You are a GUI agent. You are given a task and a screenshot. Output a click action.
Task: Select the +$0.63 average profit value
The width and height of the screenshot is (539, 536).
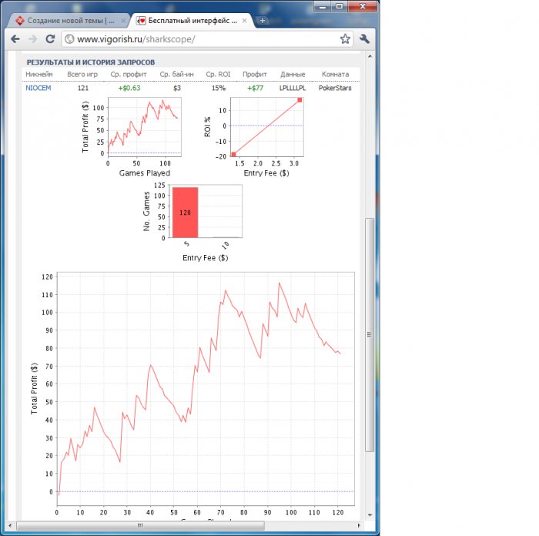129,88
